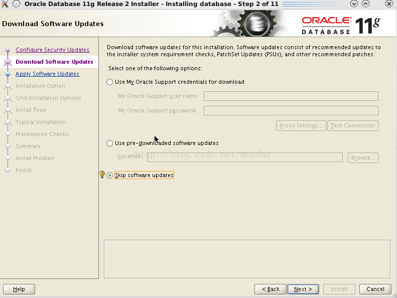Click the X application icon in title bar
The image size is (397, 298).
(x=5, y=4)
